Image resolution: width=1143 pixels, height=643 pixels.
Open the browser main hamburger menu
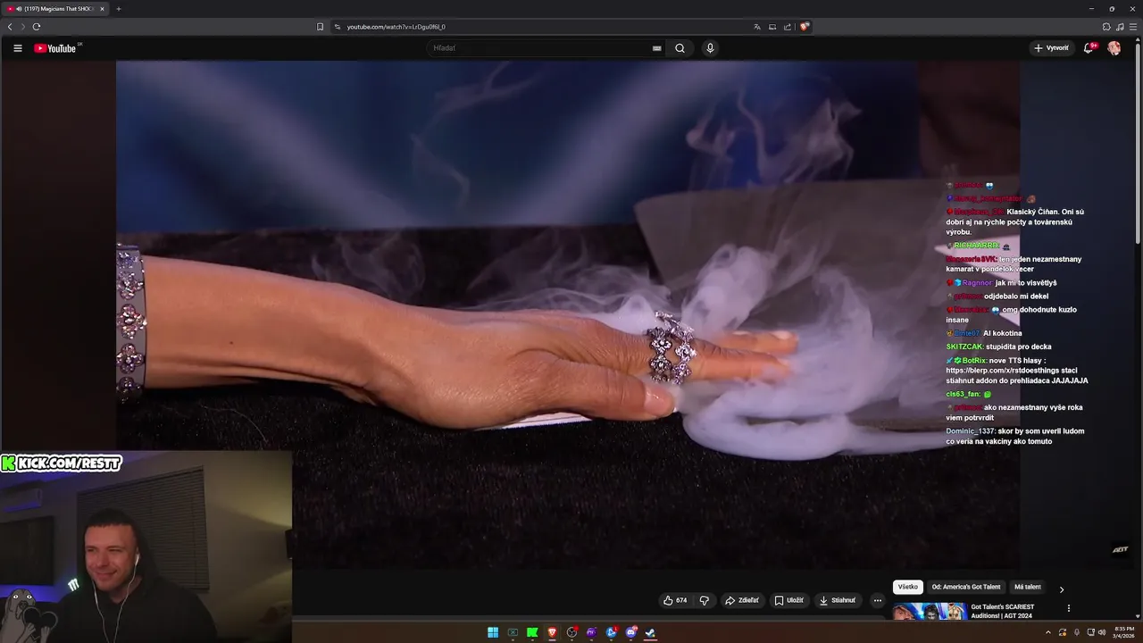tap(1133, 27)
